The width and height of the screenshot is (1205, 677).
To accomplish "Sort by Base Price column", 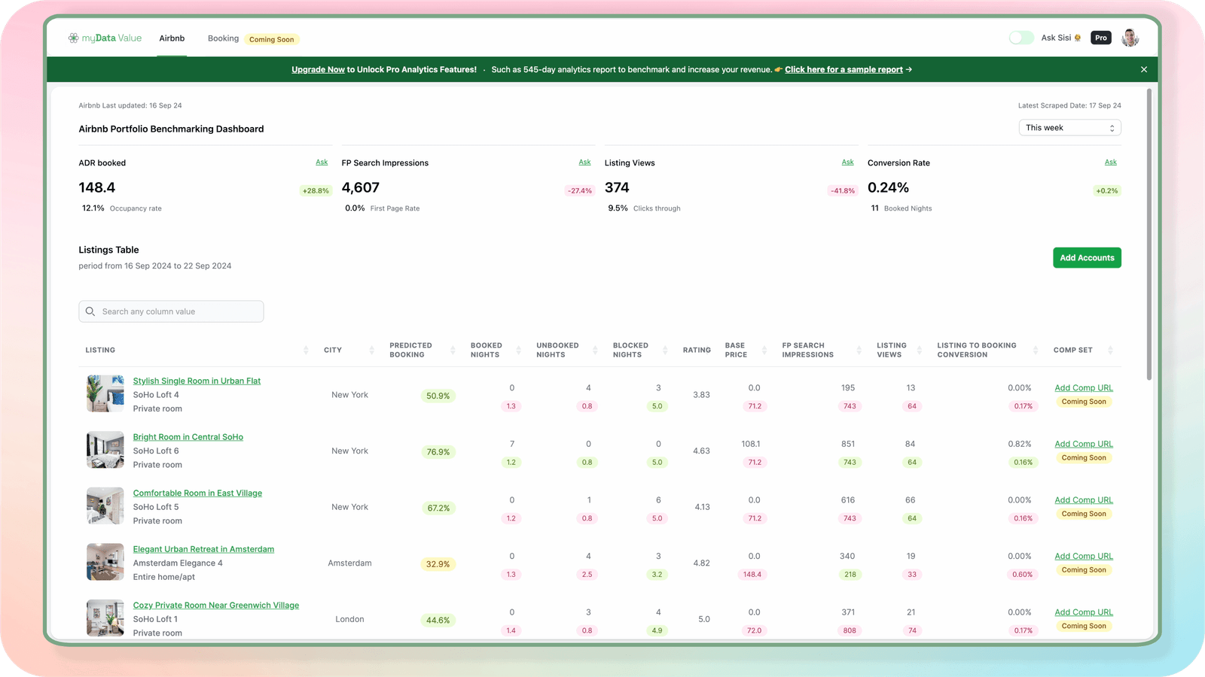I will (x=764, y=351).
